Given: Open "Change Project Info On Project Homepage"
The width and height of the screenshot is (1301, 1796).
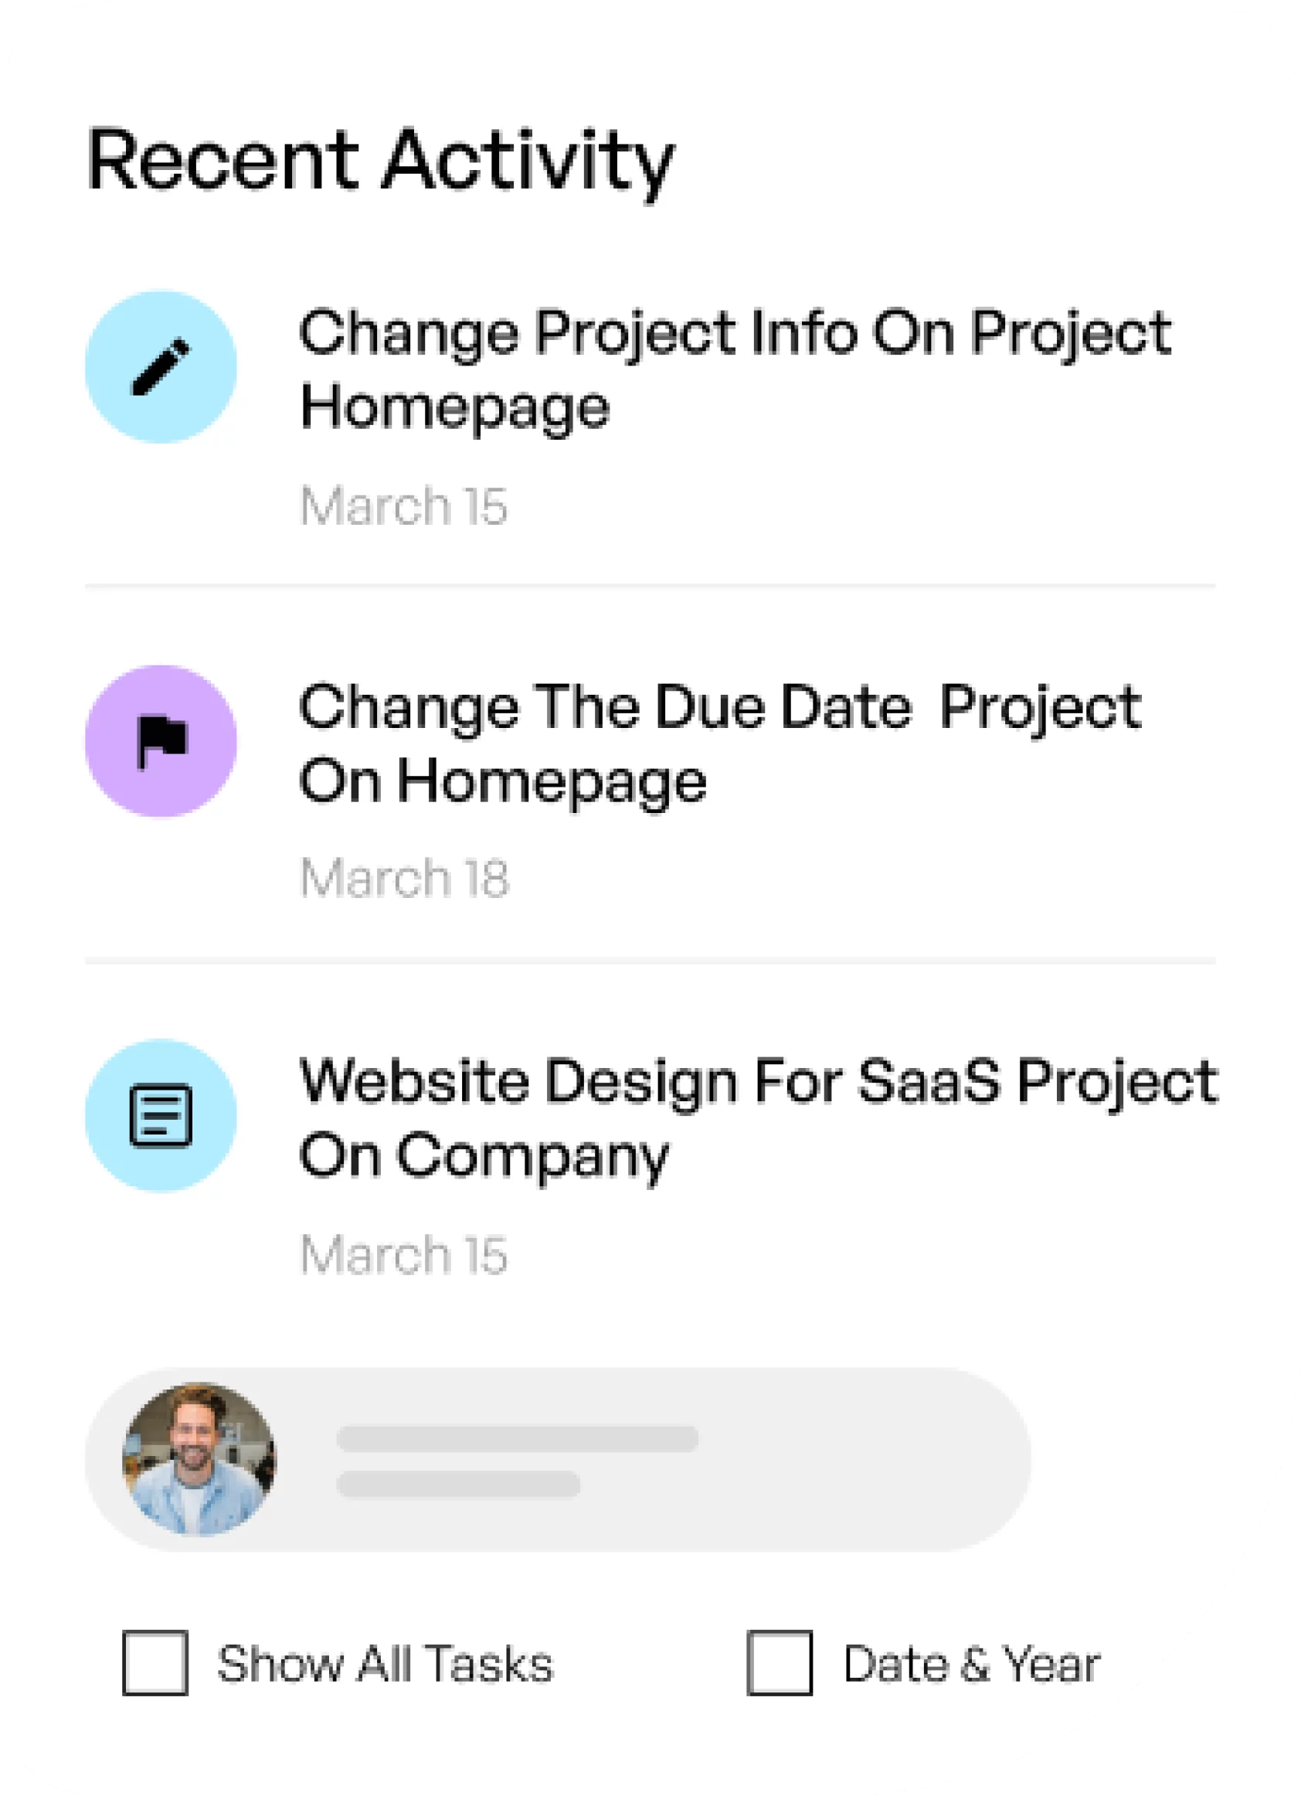Looking at the screenshot, I should click(x=734, y=369).
